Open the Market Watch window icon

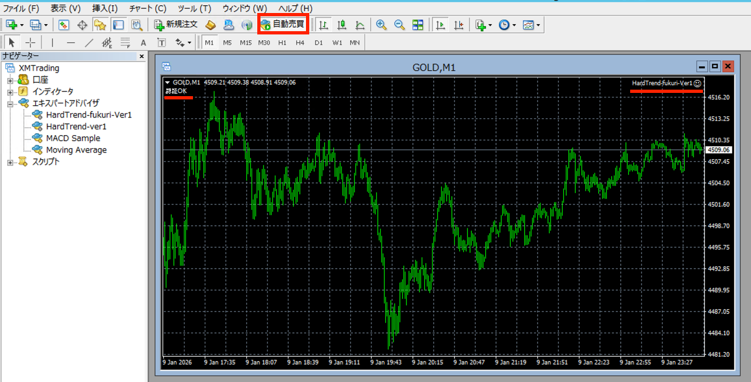coord(64,25)
